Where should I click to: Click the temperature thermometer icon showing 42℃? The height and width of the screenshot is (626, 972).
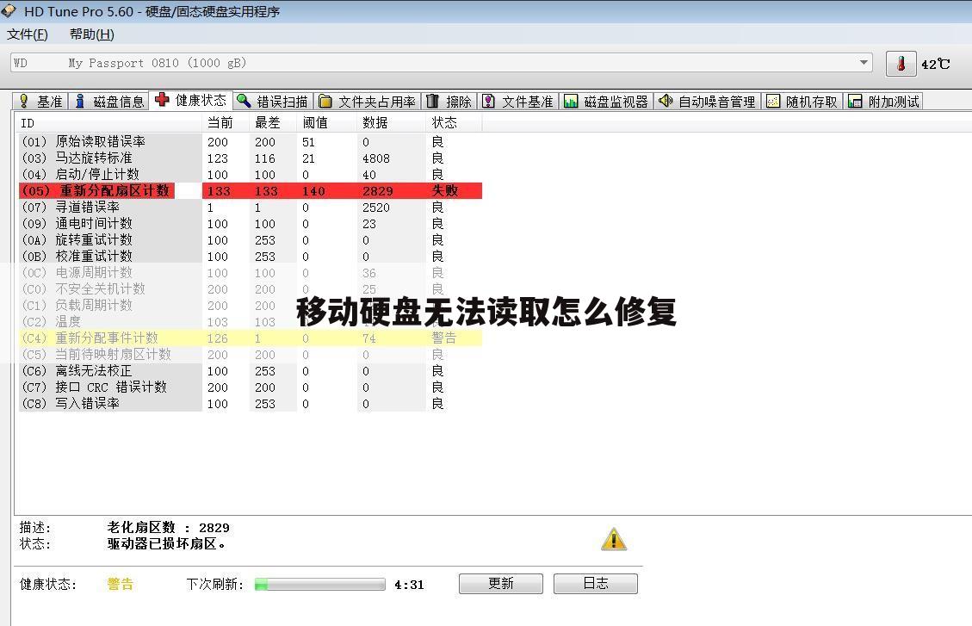pyautogui.click(x=901, y=63)
